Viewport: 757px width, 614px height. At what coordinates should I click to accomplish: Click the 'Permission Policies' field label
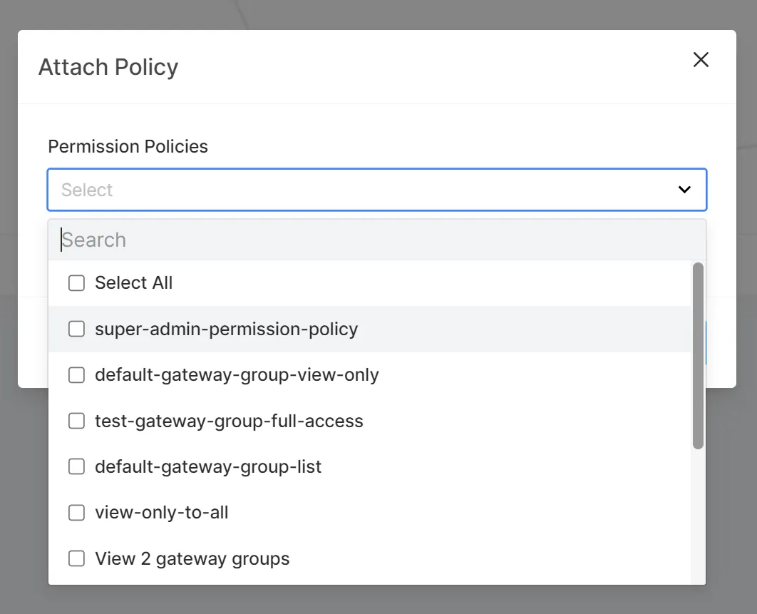(128, 146)
